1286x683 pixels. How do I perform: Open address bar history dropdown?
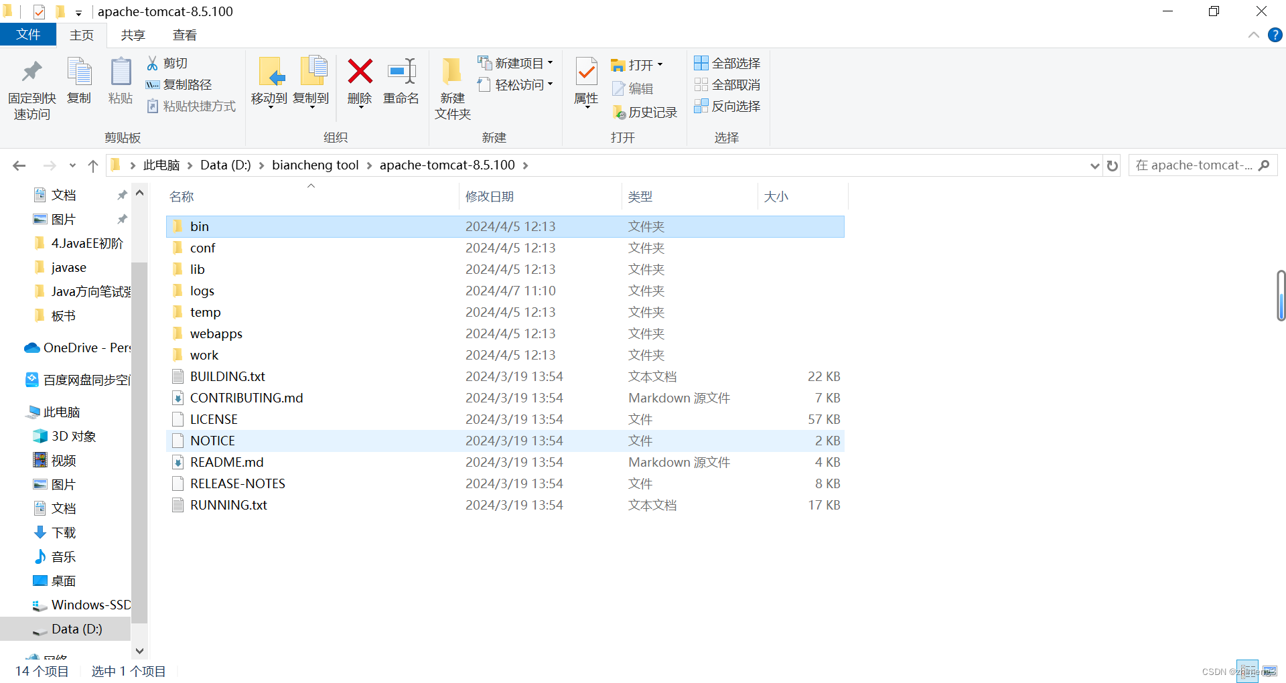[x=1095, y=165]
